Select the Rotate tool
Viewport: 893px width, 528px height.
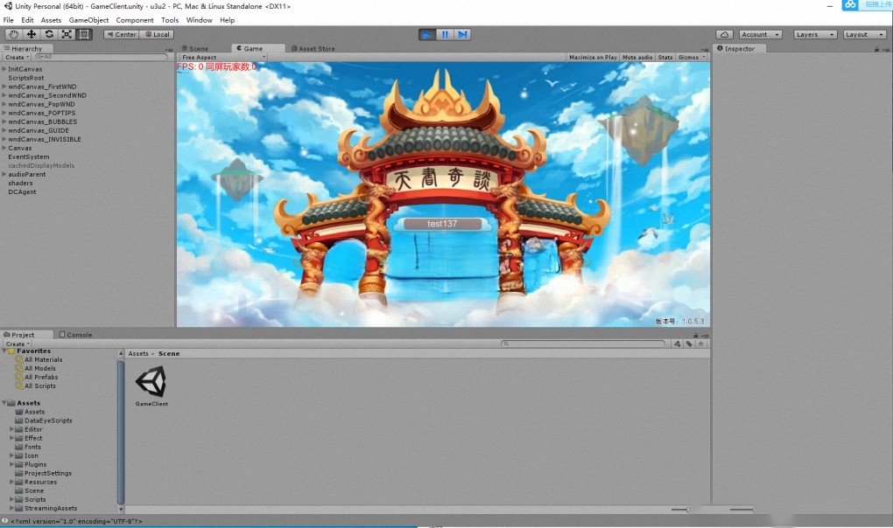pyautogui.click(x=49, y=34)
